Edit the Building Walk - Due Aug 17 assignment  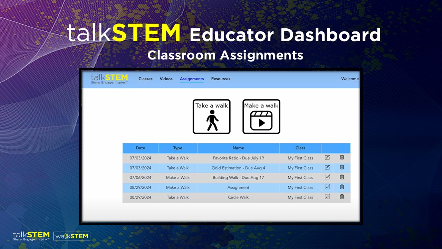pos(327,177)
